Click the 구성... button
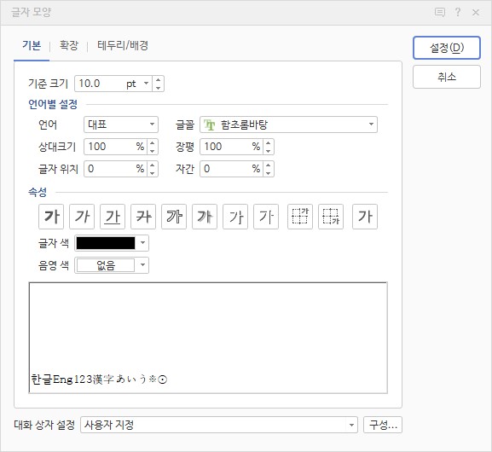Viewport: 492px width, 452px height. pos(383,425)
